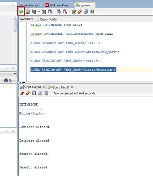Click the run icon in the Script Output toolbar
Screen dimensions: 153x176
46,93
